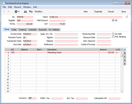Click the paperclip attachments icon
This screenshot has width=132, height=104.
pyautogui.click(x=127, y=17)
